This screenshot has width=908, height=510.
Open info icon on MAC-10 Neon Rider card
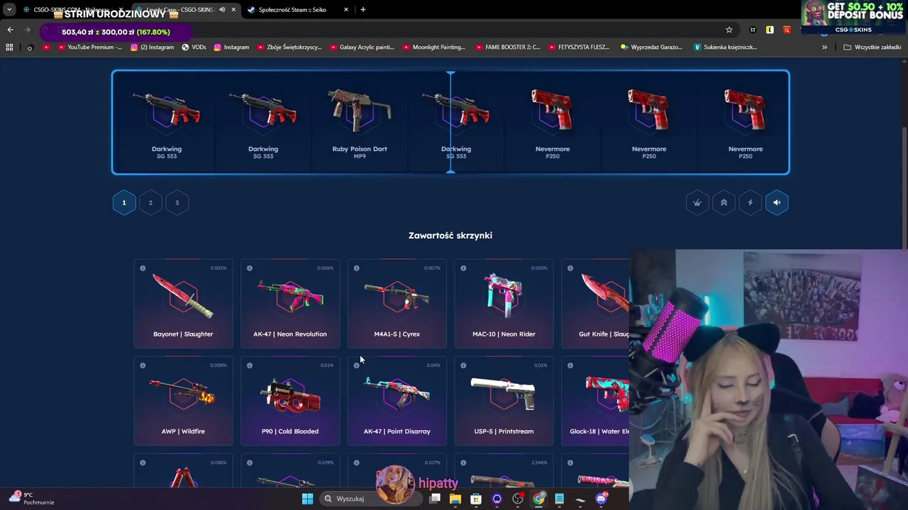coord(463,268)
